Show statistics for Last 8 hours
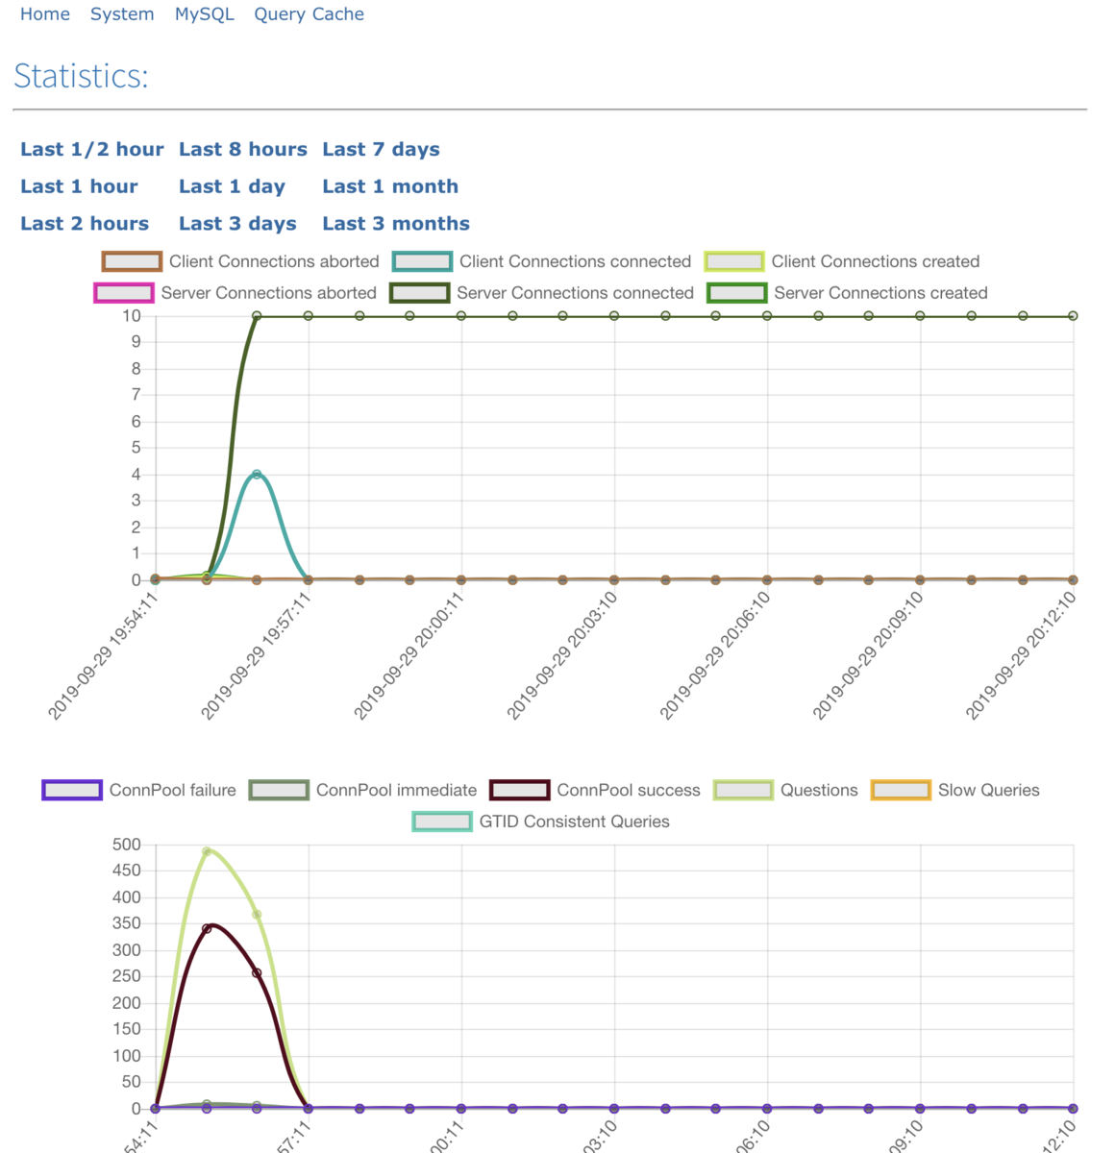The height and width of the screenshot is (1153, 1115). click(243, 149)
